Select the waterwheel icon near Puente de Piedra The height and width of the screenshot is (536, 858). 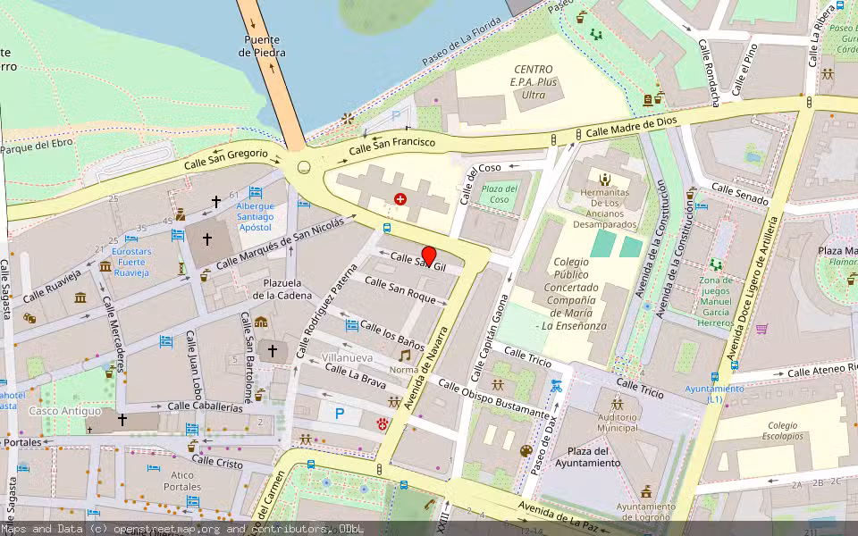pyautogui.click(x=347, y=117)
